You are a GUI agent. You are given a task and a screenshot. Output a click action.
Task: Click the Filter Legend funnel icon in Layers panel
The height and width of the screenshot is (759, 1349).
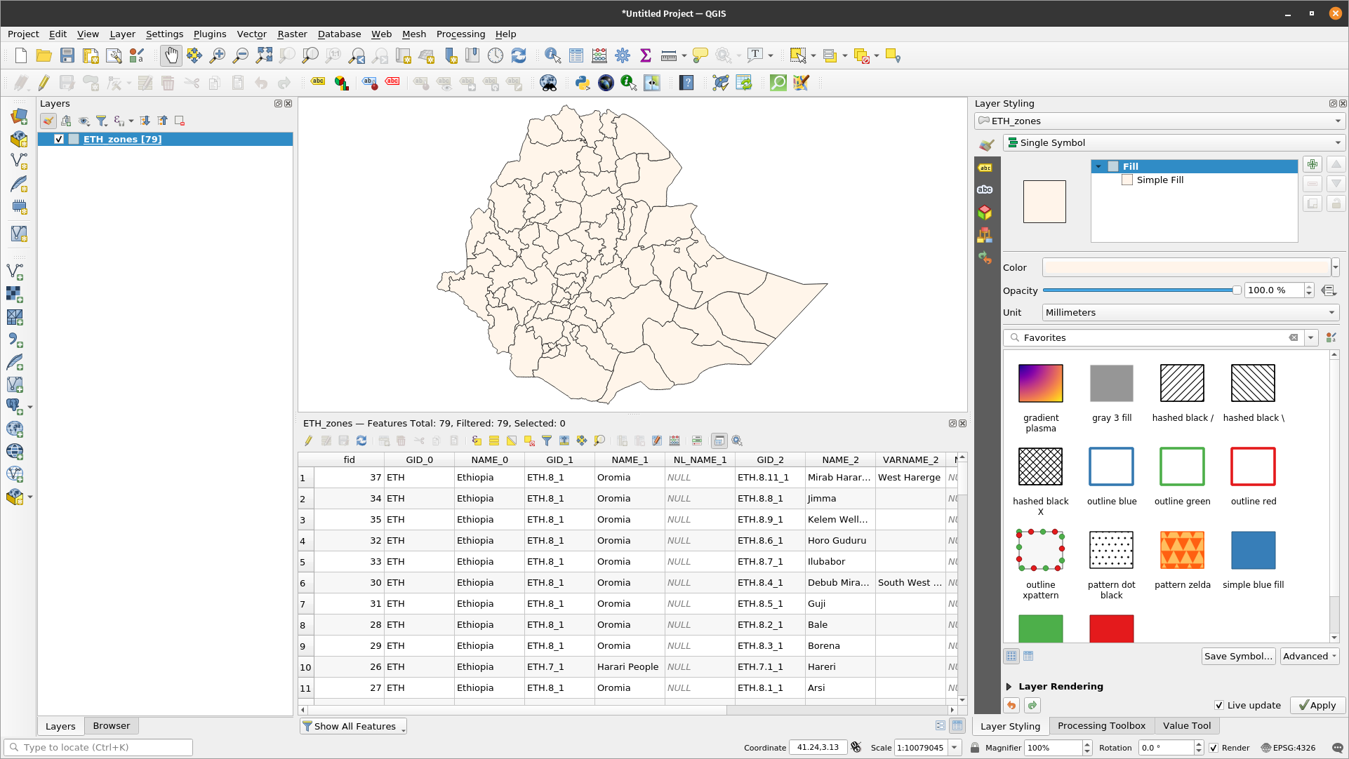pos(102,121)
